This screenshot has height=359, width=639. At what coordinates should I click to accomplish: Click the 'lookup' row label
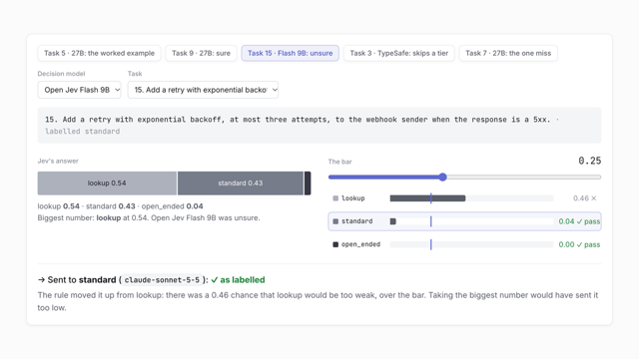[x=352, y=198]
